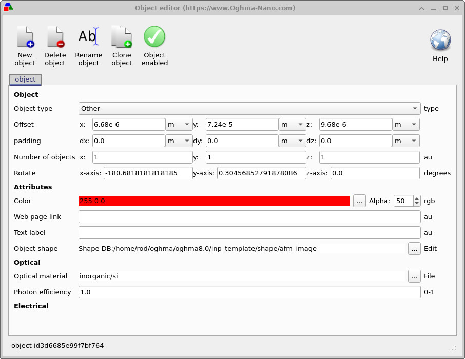465x359 pixels.
Task: Change the padding dz unit dropdown
Action: click(405, 141)
